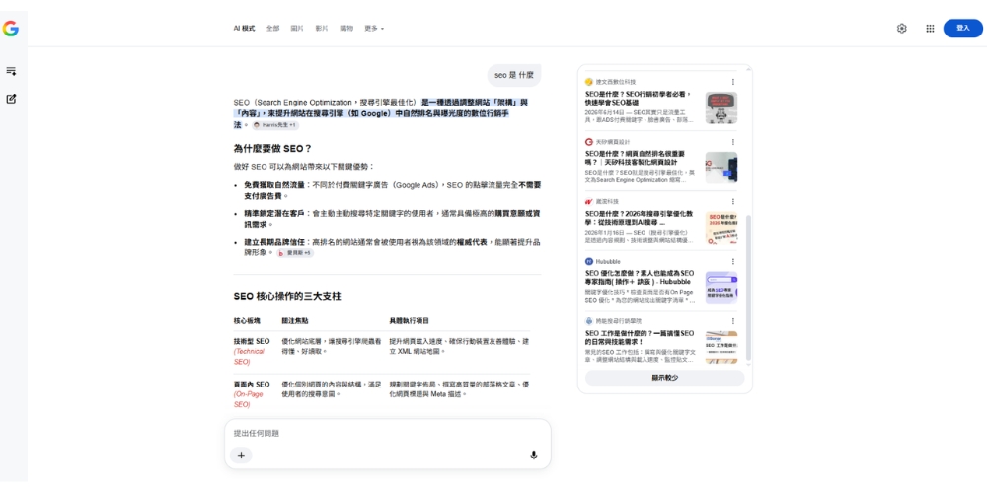The width and height of the screenshot is (987, 493).
Task: Click the 顯示較少 button
Action: point(664,378)
